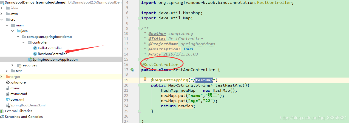Expand the .mvn folder
The height and width of the screenshot is (123, 349).
[2, 14]
